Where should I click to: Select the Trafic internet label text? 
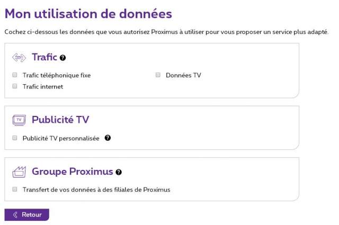[43, 86]
